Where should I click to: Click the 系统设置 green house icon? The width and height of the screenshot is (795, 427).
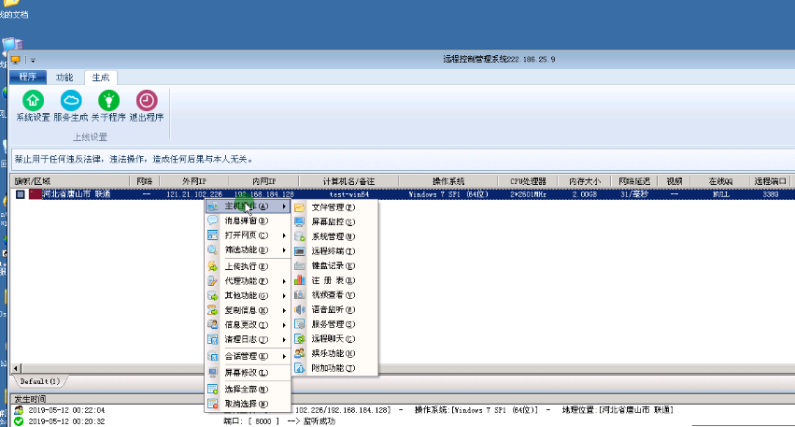click(x=33, y=101)
